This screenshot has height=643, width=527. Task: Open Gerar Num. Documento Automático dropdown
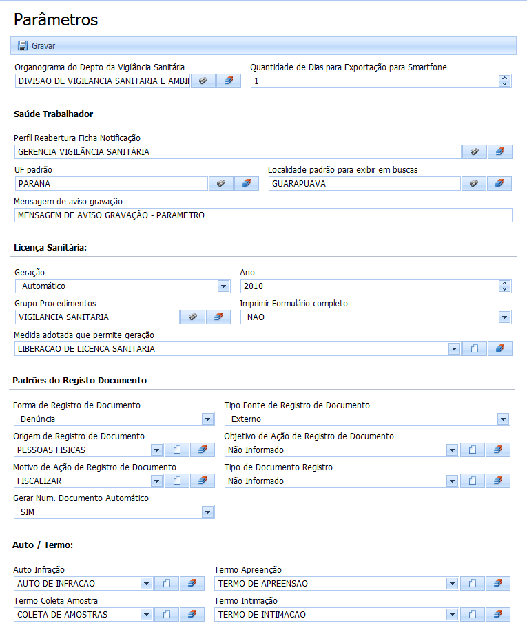click(x=207, y=512)
